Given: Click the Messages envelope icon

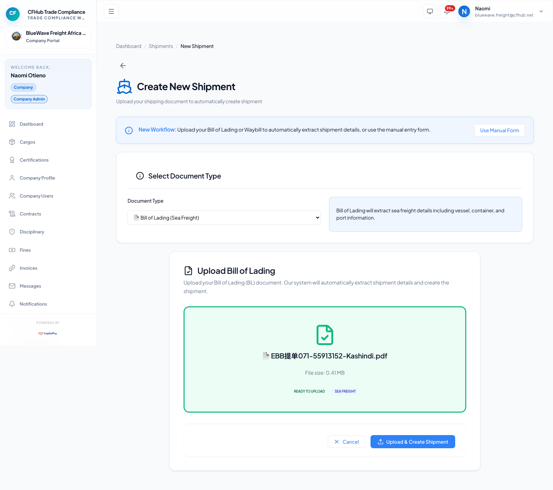Looking at the screenshot, I should [x=12, y=286].
